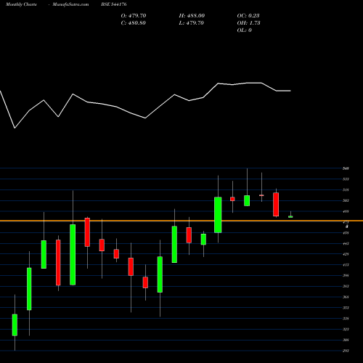
Task: Click the Monthly Charts title text
Action: [x=21, y=4]
